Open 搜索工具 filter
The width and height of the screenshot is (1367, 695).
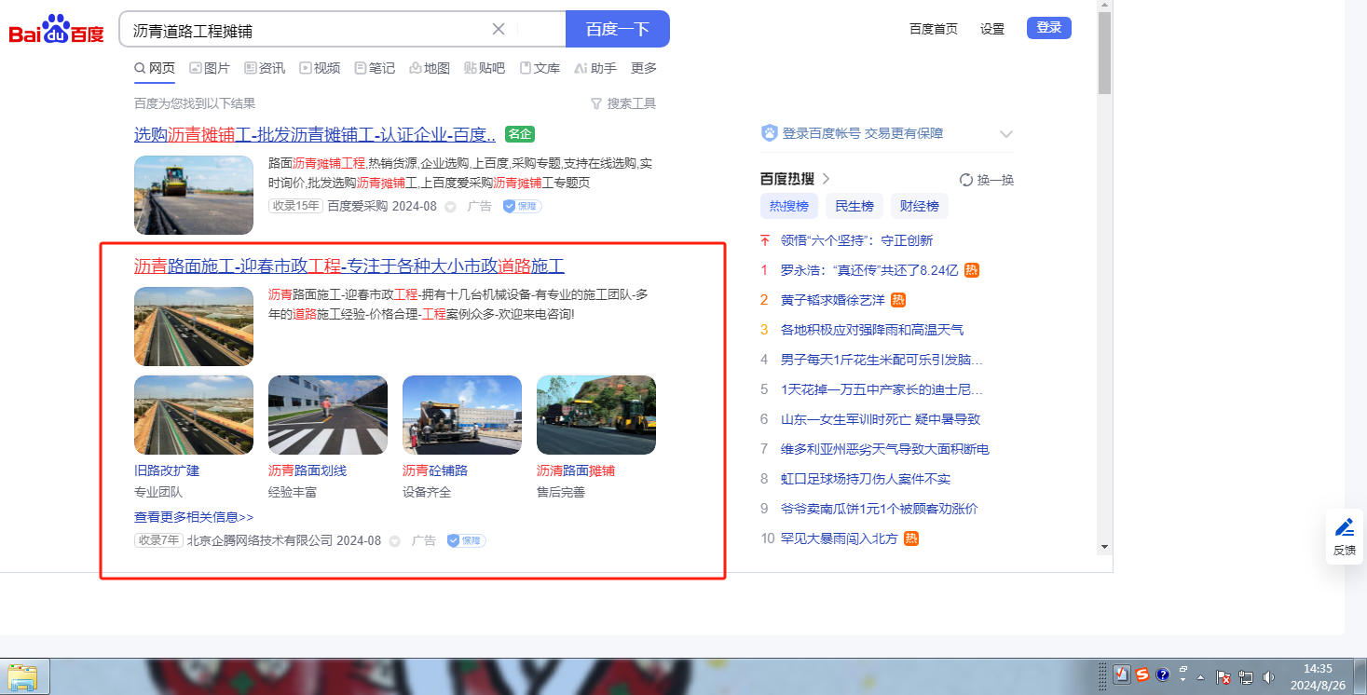(623, 103)
